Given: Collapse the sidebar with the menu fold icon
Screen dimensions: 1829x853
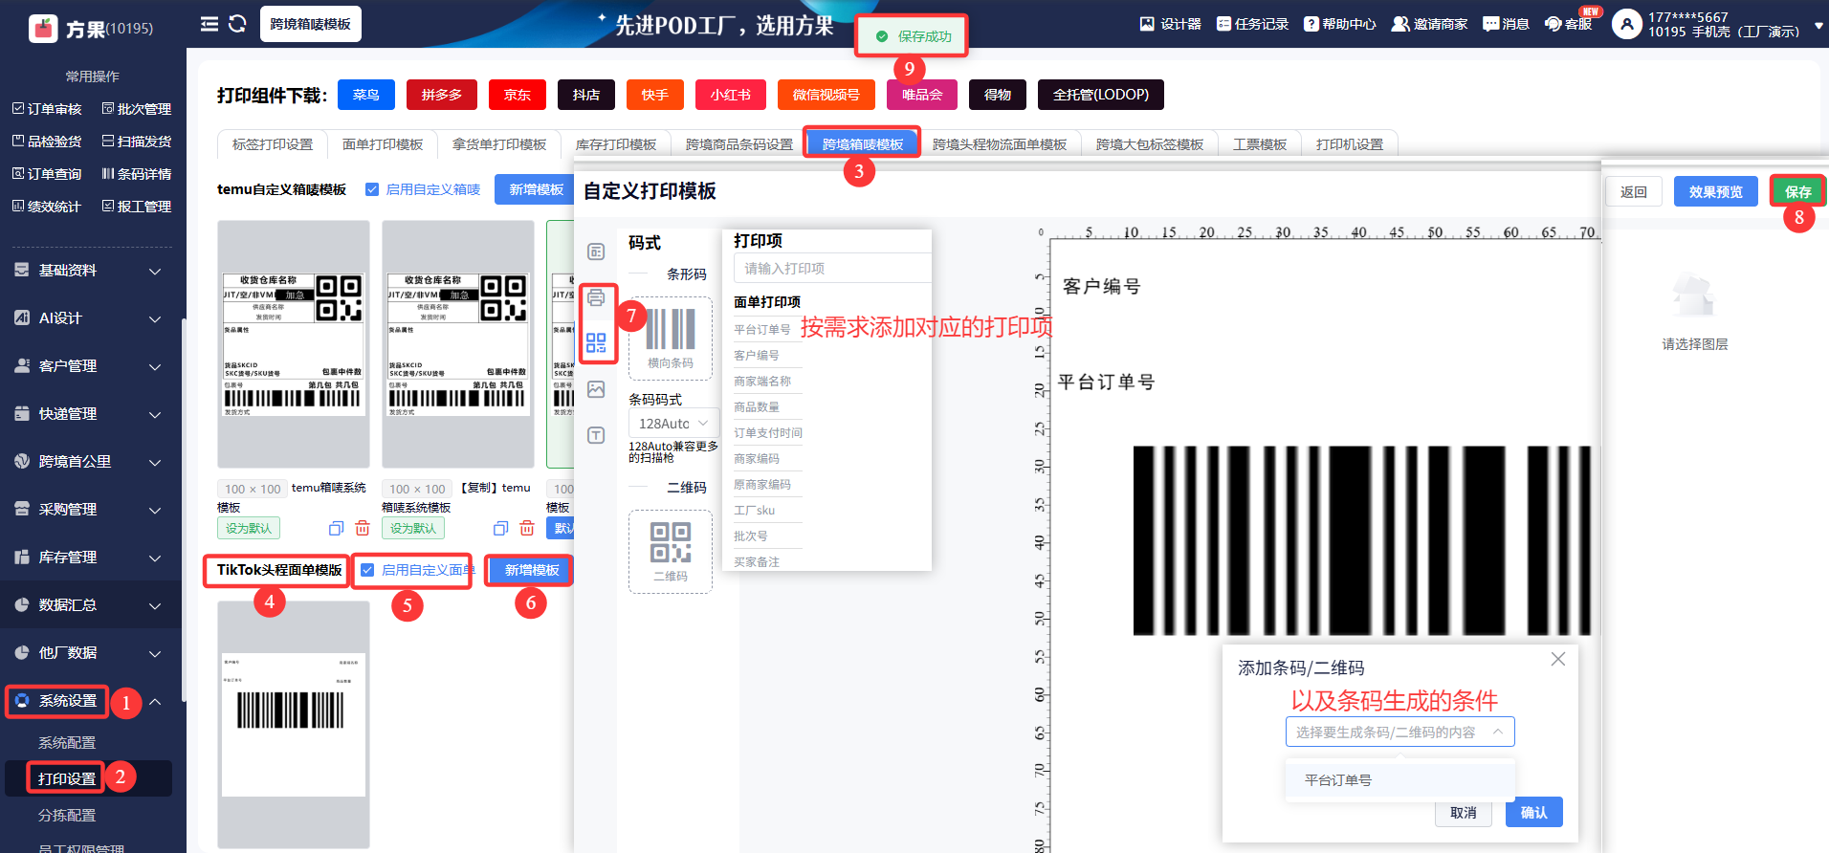Looking at the screenshot, I should tap(209, 24).
